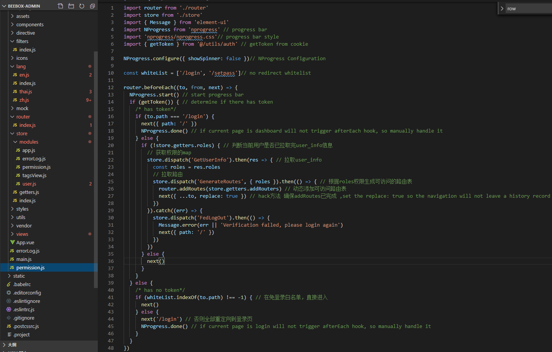Collapse the store folder

(12, 133)
